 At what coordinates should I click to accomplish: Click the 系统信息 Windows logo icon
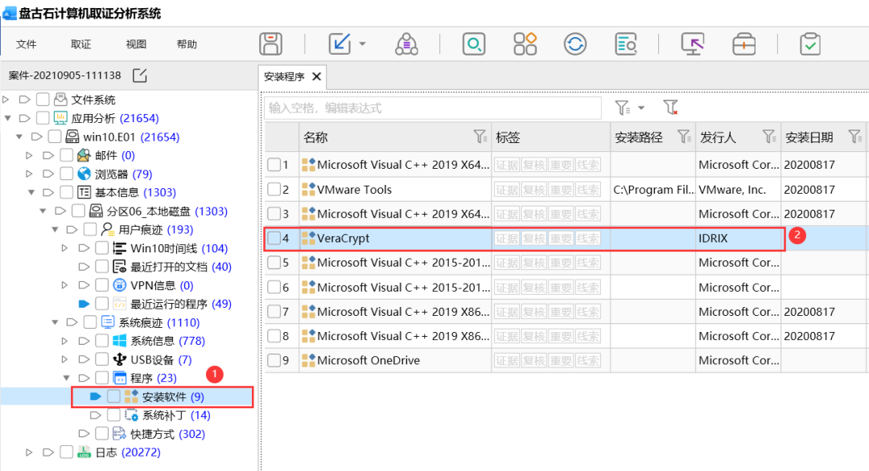(119, 341)
